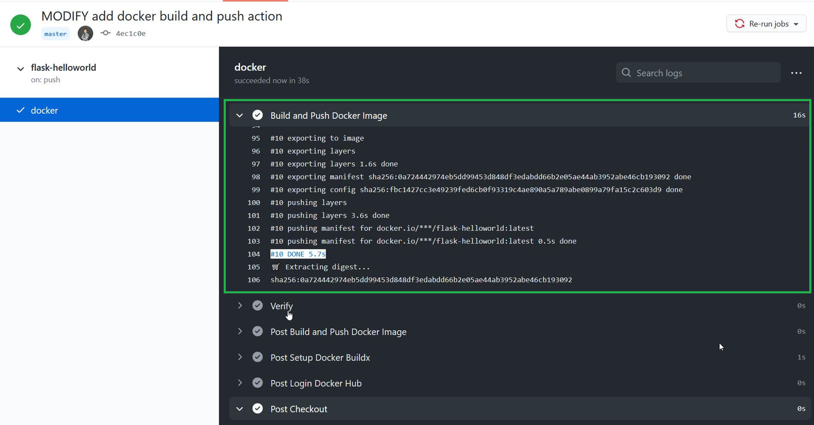Click the commit author avatar
This screenshot has height=425, width=814.
coord(85,34)
